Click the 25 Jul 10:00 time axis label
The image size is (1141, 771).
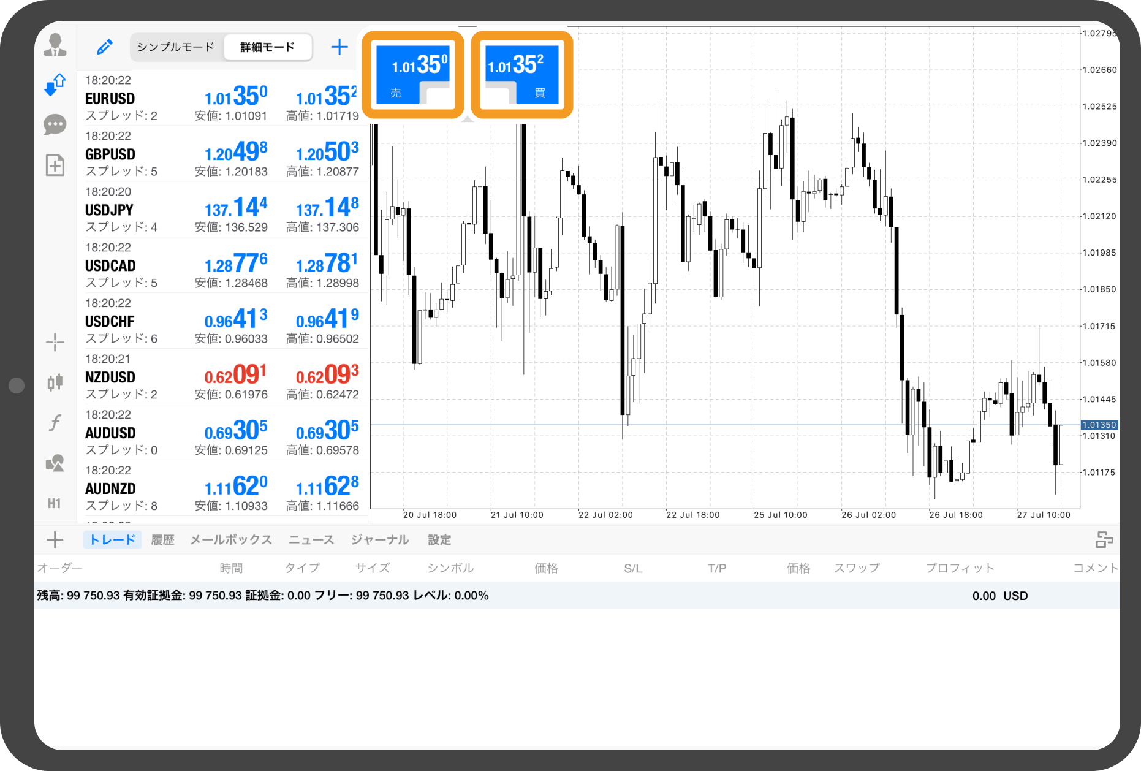tap(781, 515)
